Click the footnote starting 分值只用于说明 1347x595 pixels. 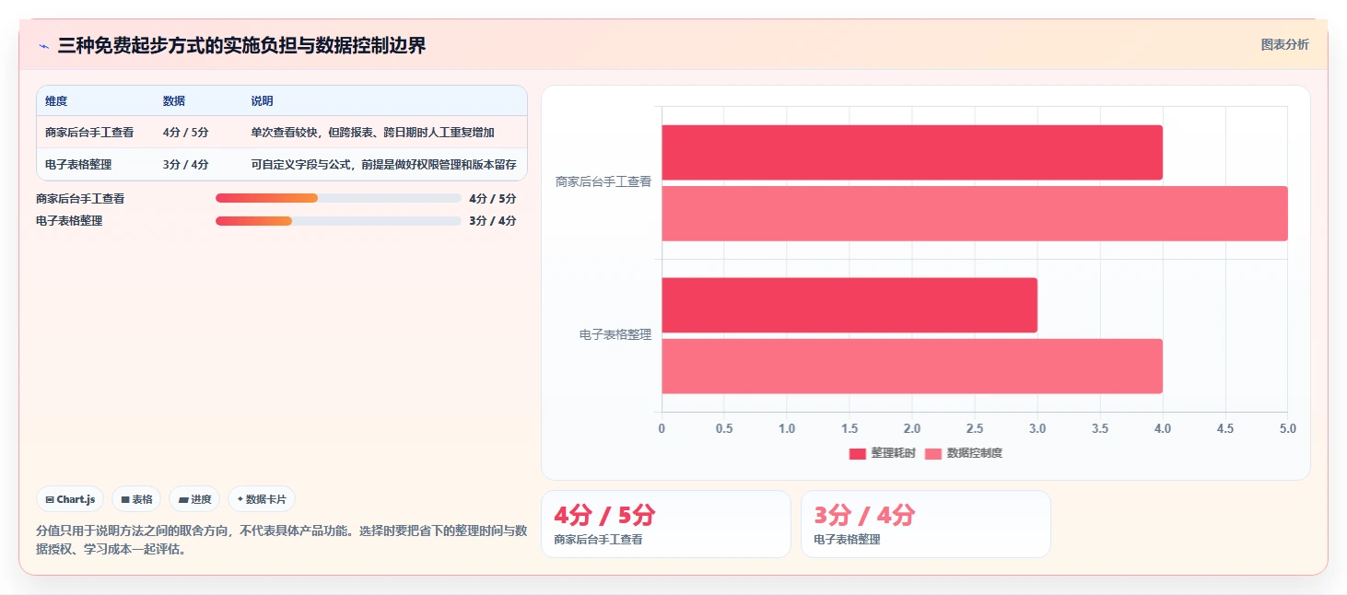tap(282, 540)
